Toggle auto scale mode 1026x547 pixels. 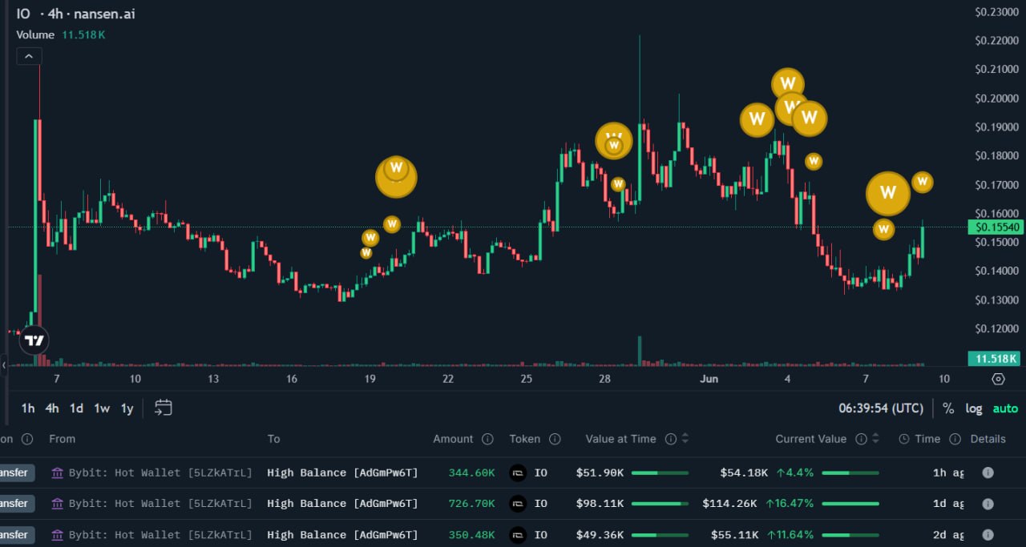click(1005, 408)
